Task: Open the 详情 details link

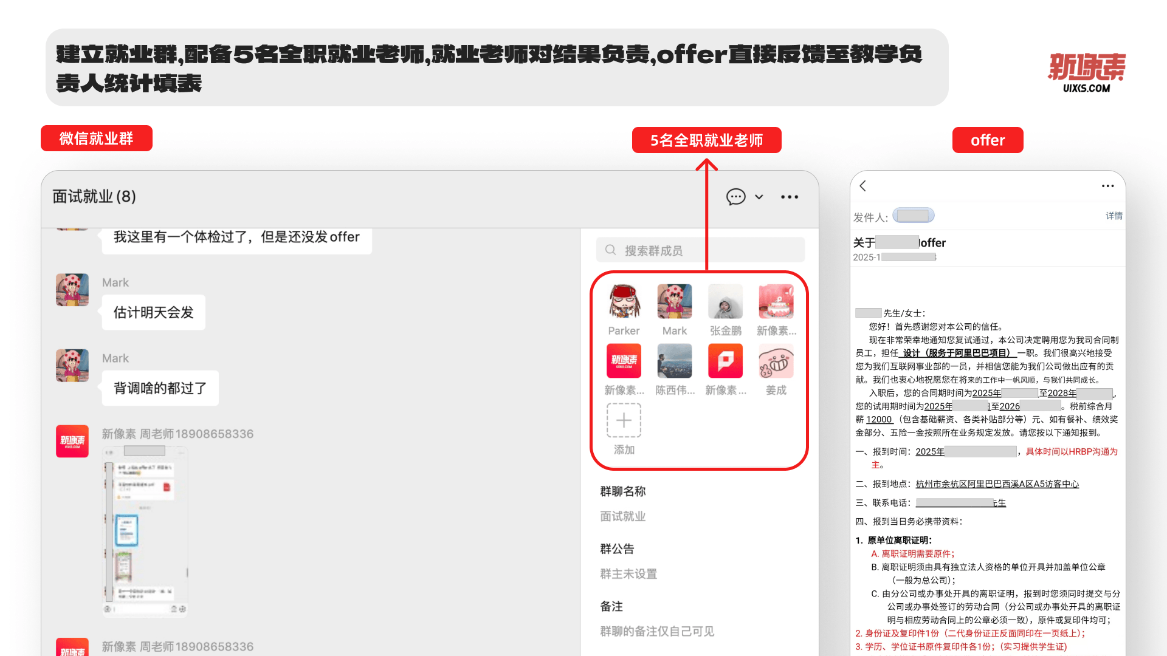Action: 1114,216
